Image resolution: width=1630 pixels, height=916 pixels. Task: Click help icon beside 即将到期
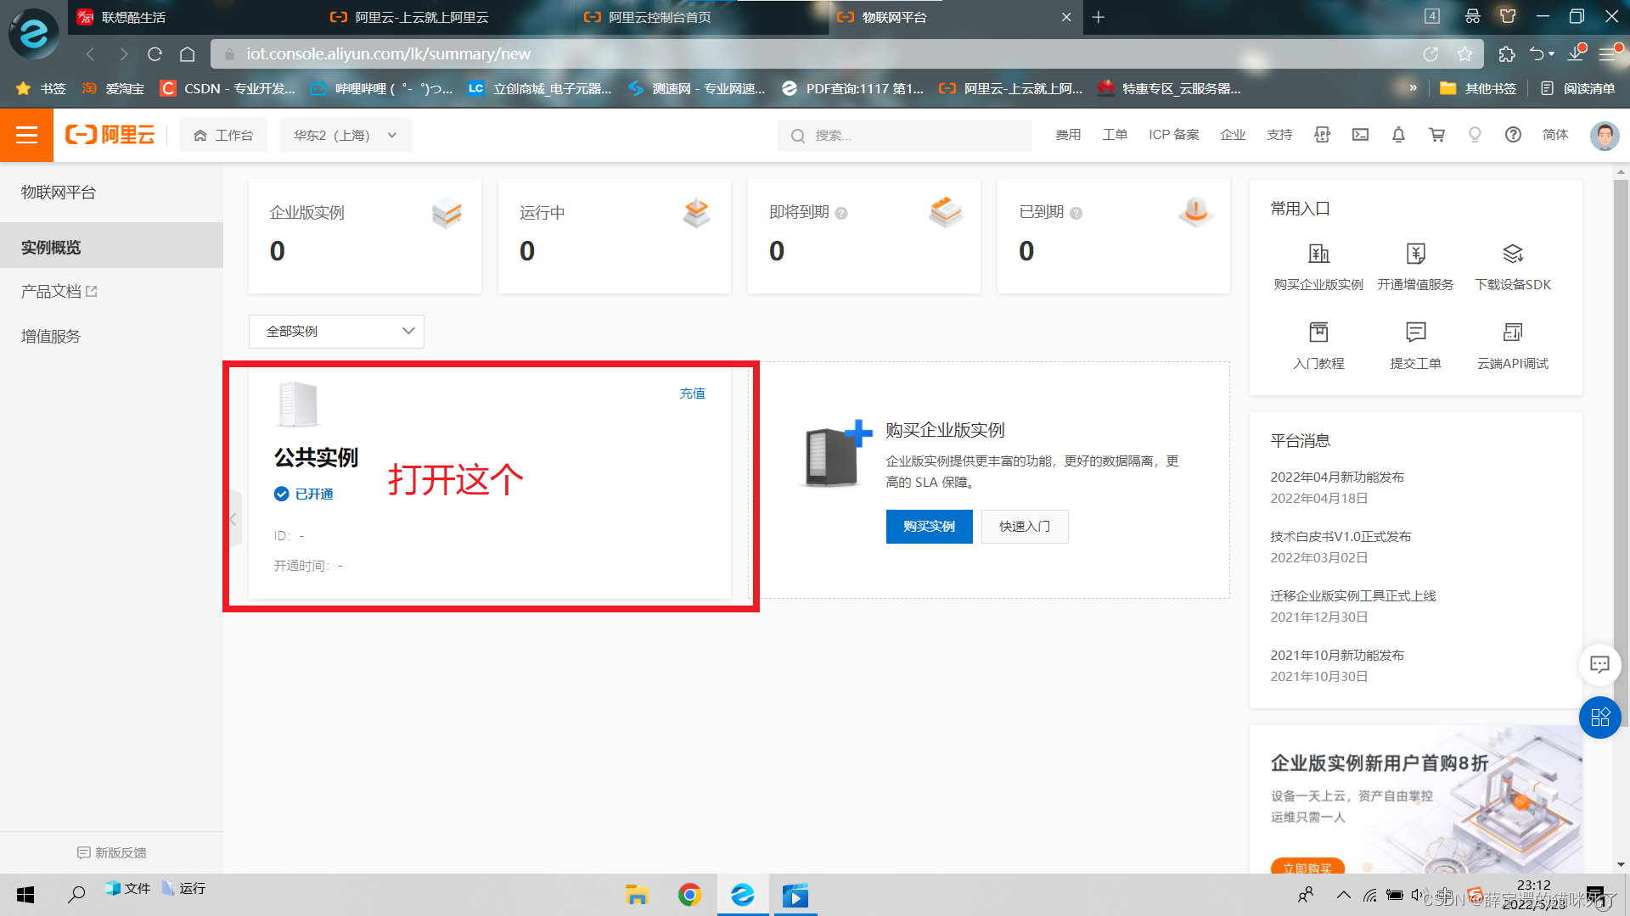pyautogui.click(x=841, y=213)
